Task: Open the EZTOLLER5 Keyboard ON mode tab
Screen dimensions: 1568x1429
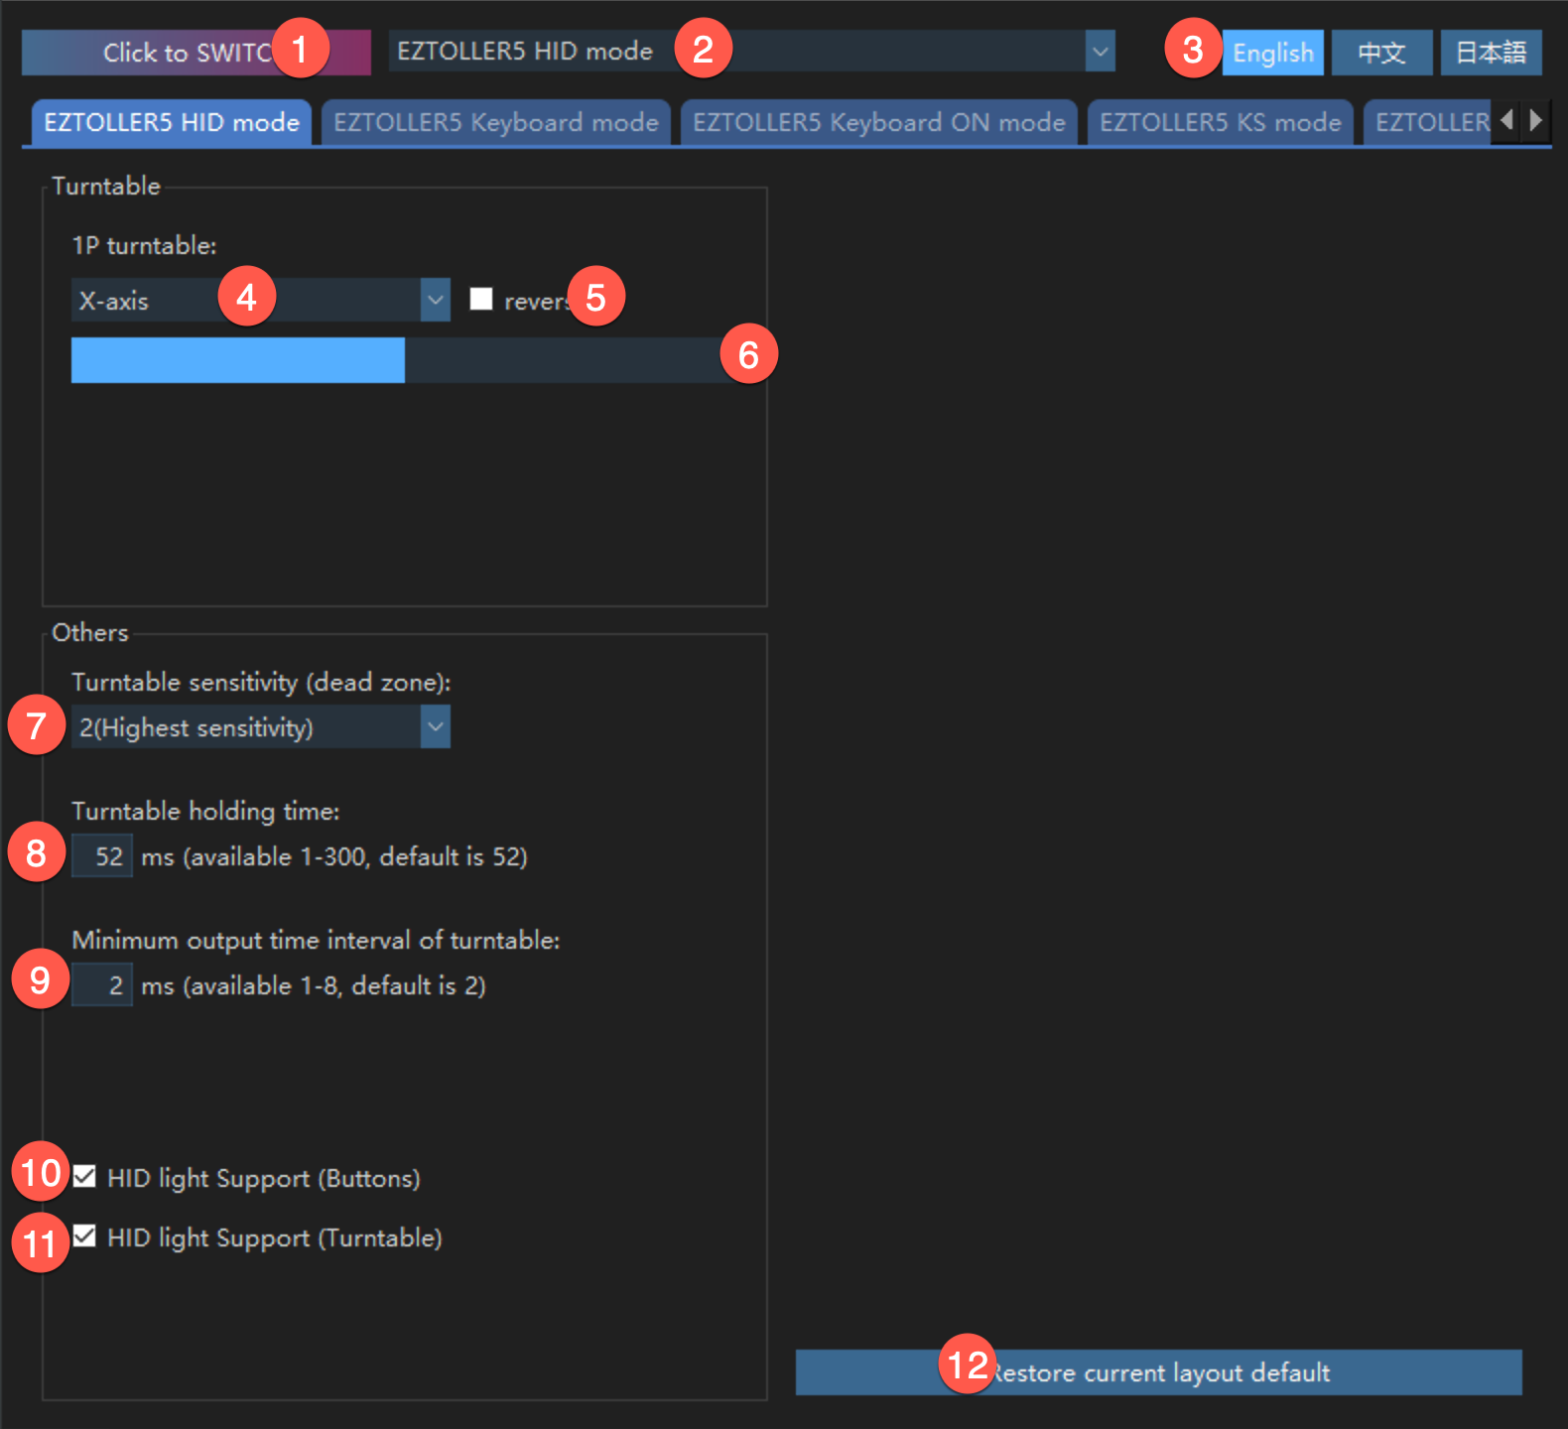Action: [x=879, y=122]
